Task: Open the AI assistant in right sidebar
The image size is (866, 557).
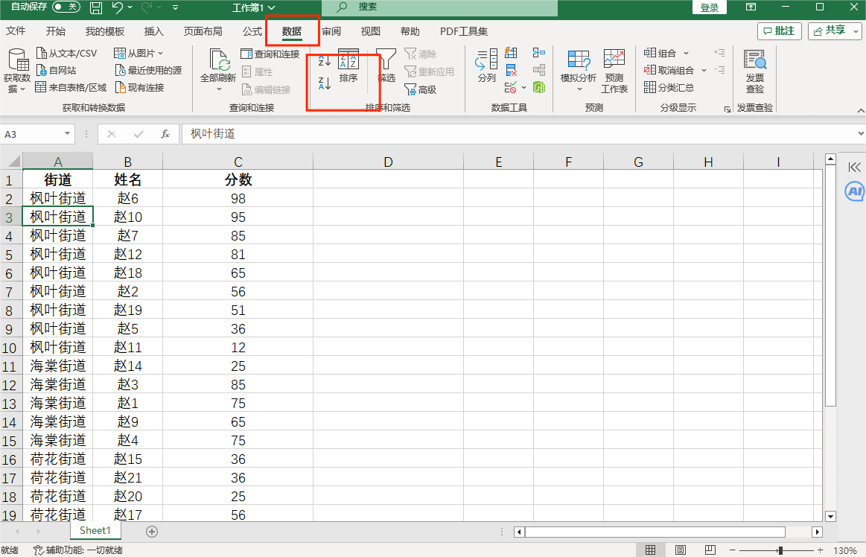Action: 854,191
